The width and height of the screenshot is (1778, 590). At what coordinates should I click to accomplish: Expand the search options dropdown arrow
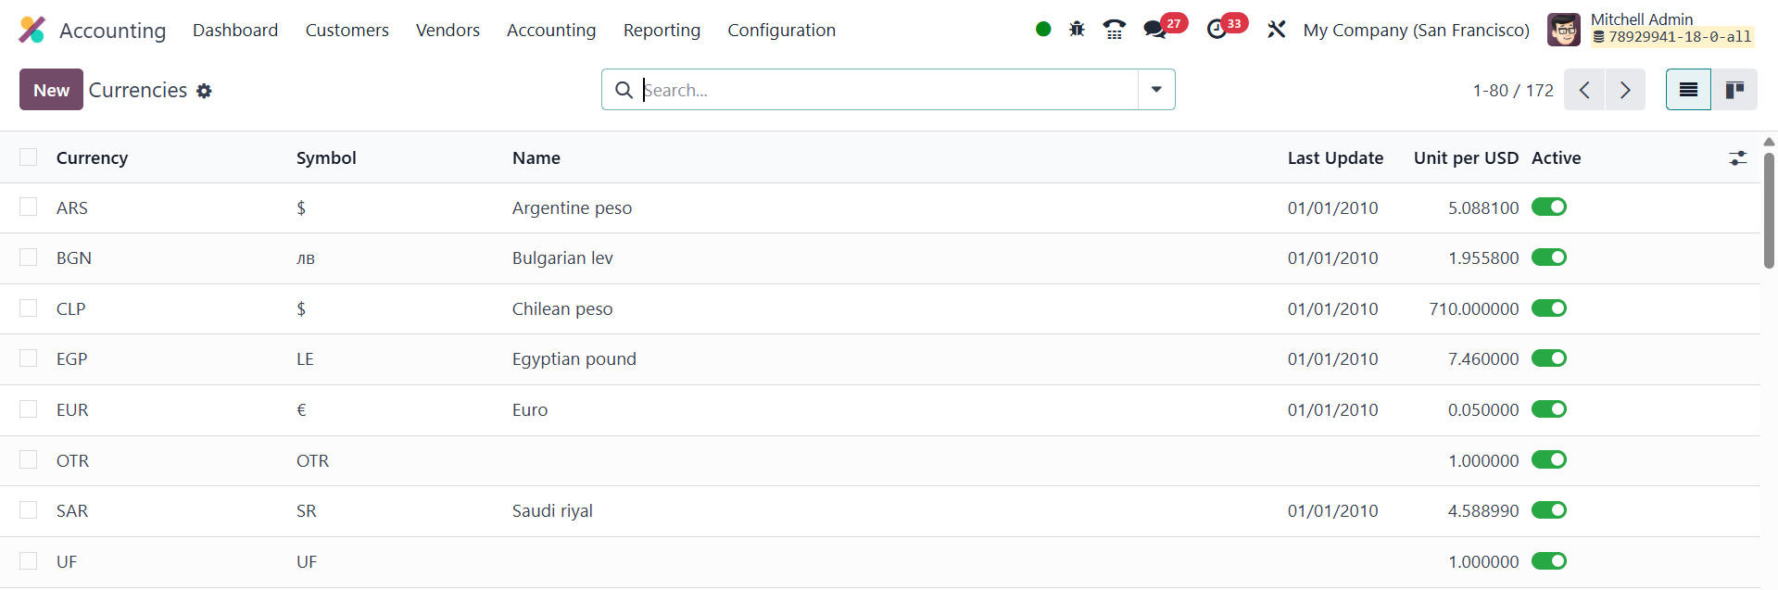pos(1156,90)
